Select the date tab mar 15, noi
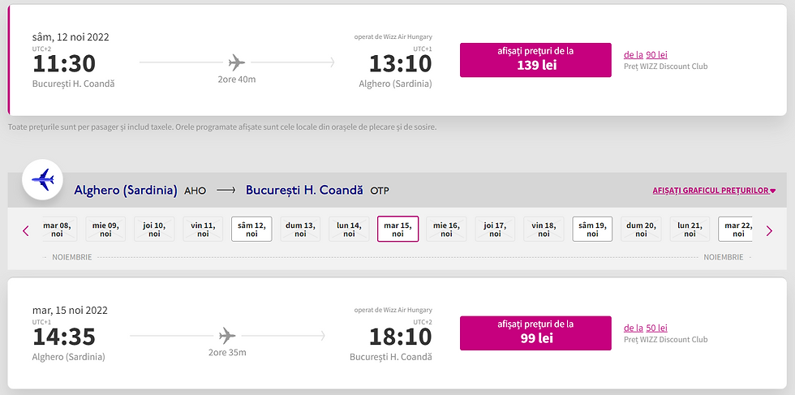Viewport: 795px width, 395px height. tap(397, 229)
